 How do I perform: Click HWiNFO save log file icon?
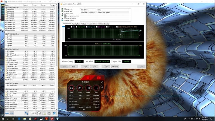tap(44, 113)
